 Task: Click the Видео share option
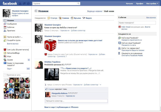pos(87,18)
